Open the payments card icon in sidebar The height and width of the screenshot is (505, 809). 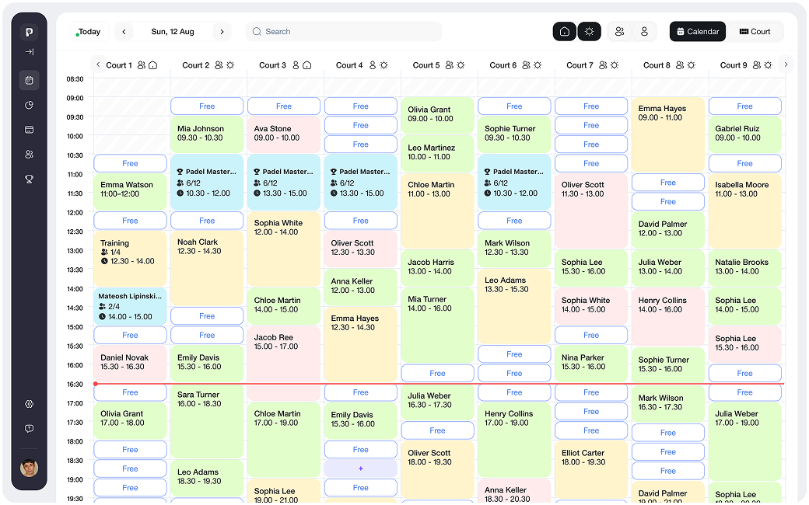pyautogui.click(x=29, y=130)
